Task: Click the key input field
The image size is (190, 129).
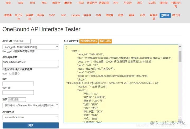Action: (18, 84)
